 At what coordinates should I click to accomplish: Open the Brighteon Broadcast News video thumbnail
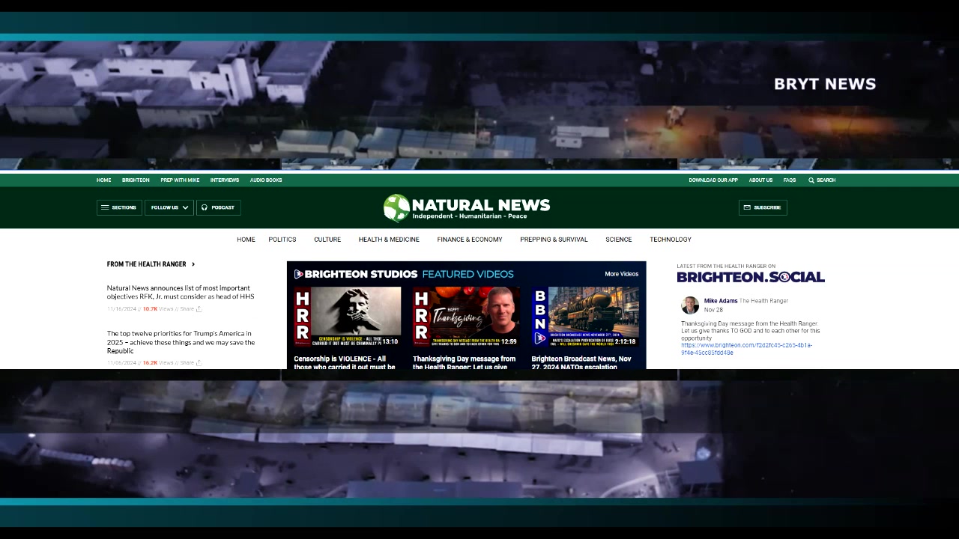tap(584, 317)
